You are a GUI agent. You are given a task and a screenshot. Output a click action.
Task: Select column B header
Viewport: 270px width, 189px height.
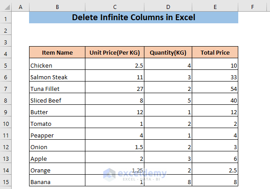click(57, 7)
